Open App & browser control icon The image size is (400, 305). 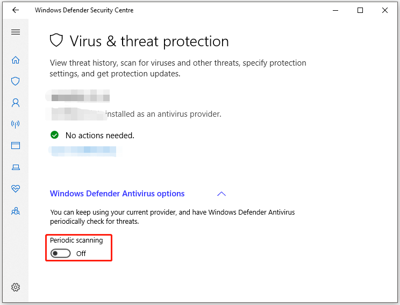[16, 145]
